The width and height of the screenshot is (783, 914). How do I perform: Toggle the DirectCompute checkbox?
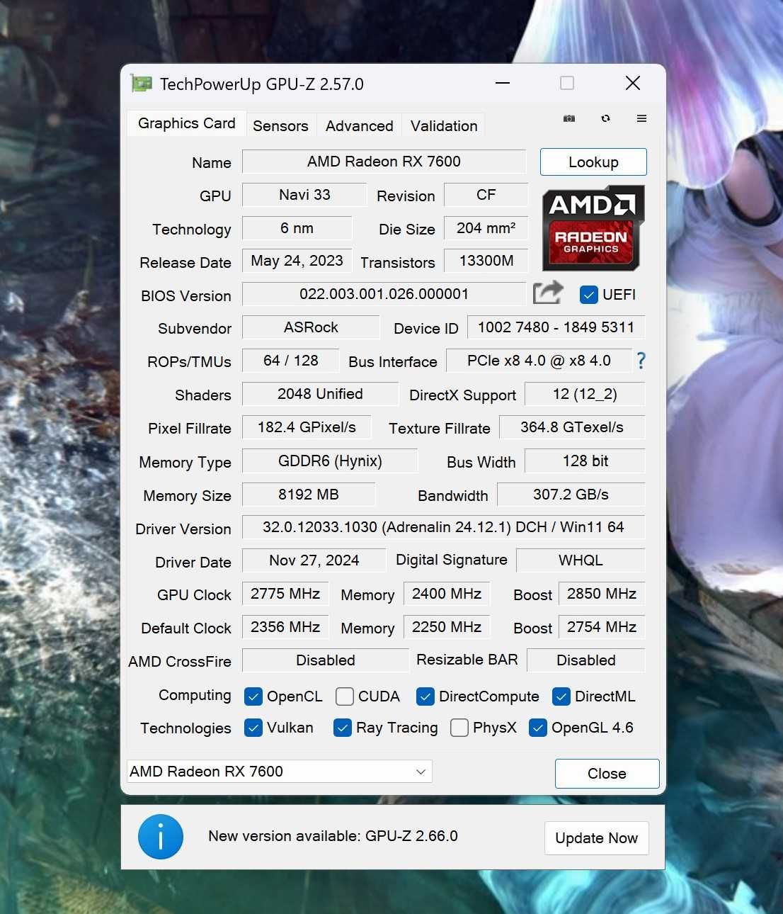tap(425, 696)
